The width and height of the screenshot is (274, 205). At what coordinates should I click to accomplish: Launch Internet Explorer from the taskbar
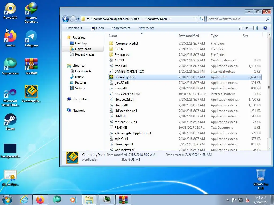tap(24, 200)
